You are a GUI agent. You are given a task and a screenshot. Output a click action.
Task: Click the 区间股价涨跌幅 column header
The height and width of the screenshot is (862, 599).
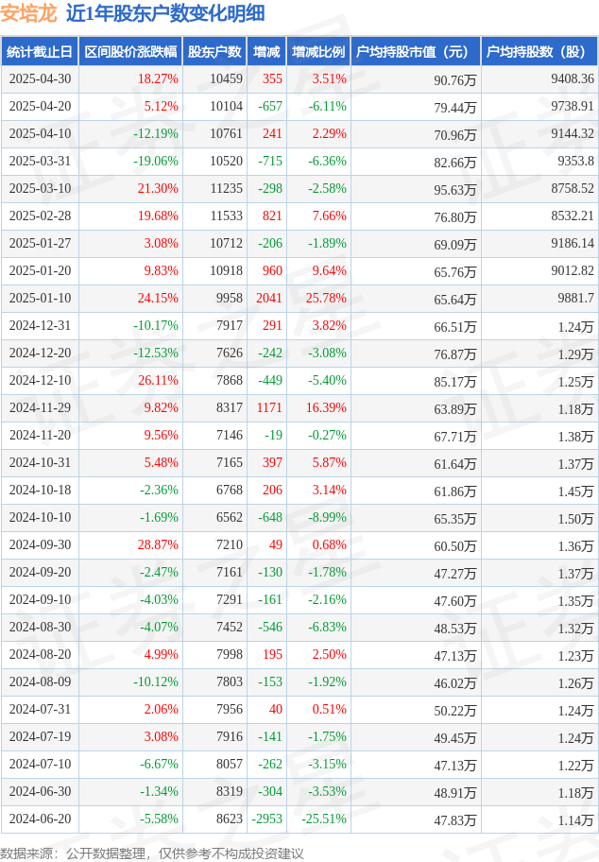coord(130,52)
